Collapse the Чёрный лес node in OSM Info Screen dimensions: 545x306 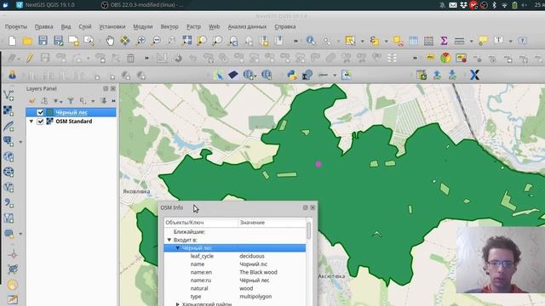point(177,248)
